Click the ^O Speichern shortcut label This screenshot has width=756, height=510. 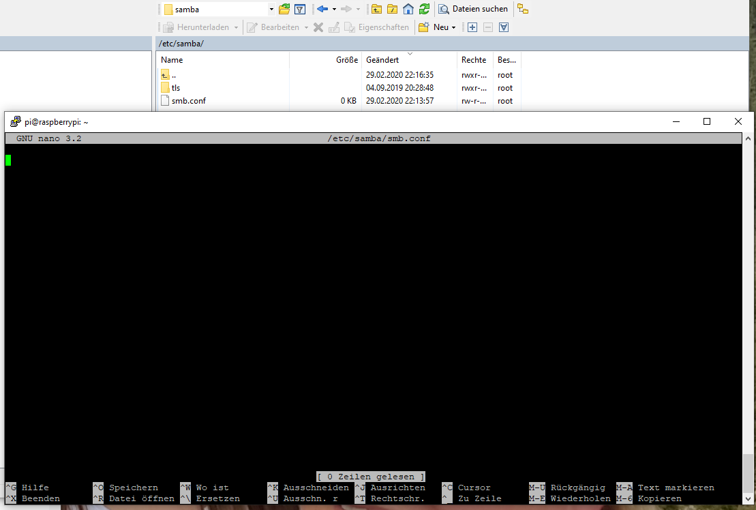pos(125,487)
